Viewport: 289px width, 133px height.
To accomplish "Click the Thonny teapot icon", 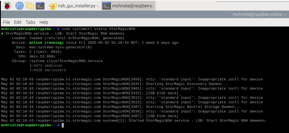I will pos(52,6).
